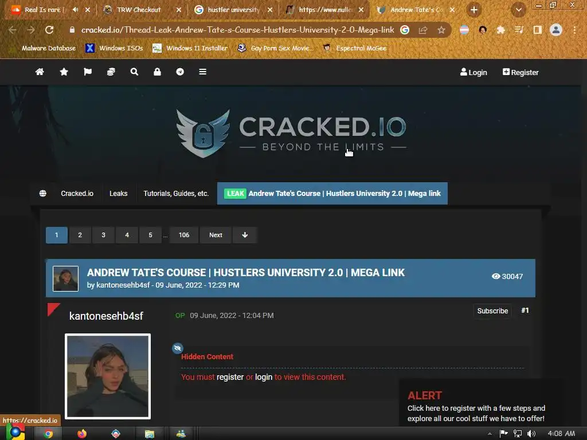This screenshot has width=587, height=440.
Task: Click the Next page button
Action: coord(216,235)
